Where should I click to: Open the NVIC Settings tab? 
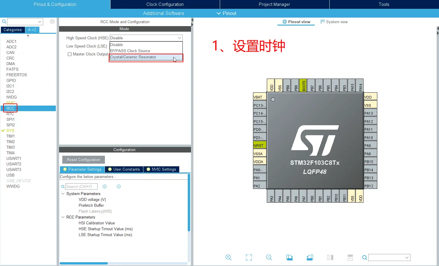pos(161,169)
